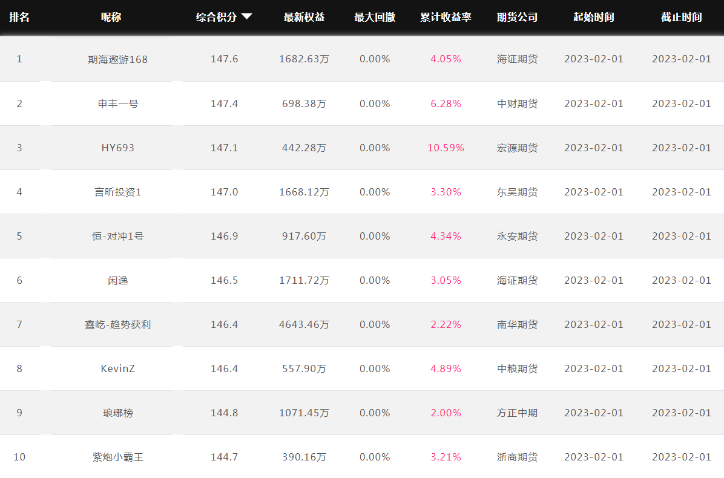The image size is (724, 478).
Task: Click score value 144.8
Action: click(225, 413)
